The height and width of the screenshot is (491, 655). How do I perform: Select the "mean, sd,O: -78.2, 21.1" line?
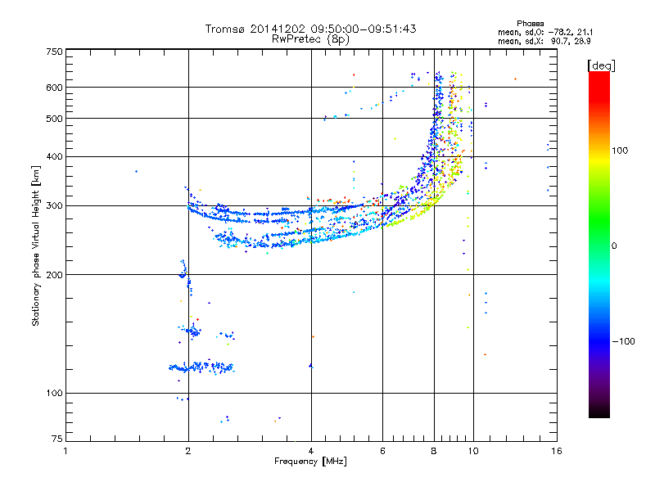[545, 32]
